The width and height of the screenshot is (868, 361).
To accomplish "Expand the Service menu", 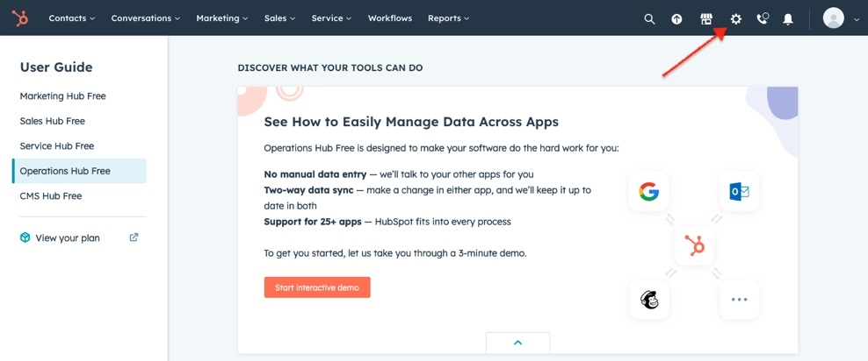I will (x=331, y=18).
